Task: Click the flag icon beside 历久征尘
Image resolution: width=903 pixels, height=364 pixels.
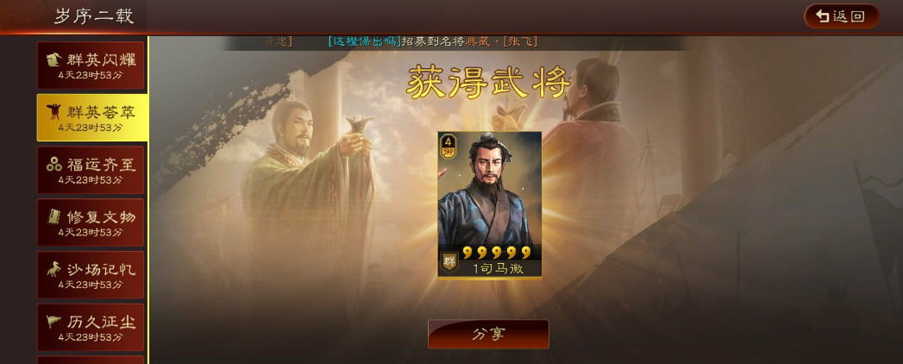Action: pos(54,322)
